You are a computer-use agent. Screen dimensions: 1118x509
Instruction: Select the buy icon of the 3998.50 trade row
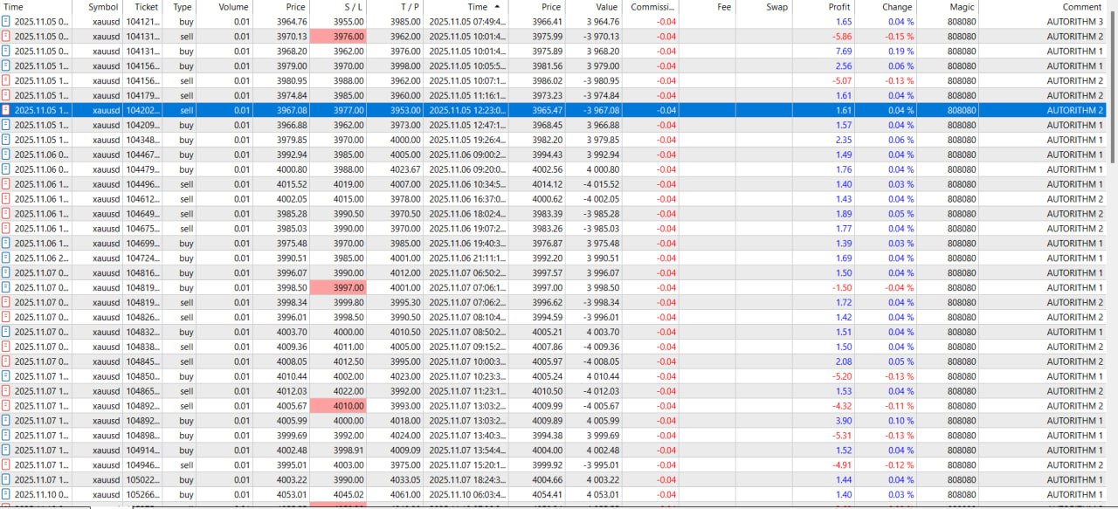7,288
